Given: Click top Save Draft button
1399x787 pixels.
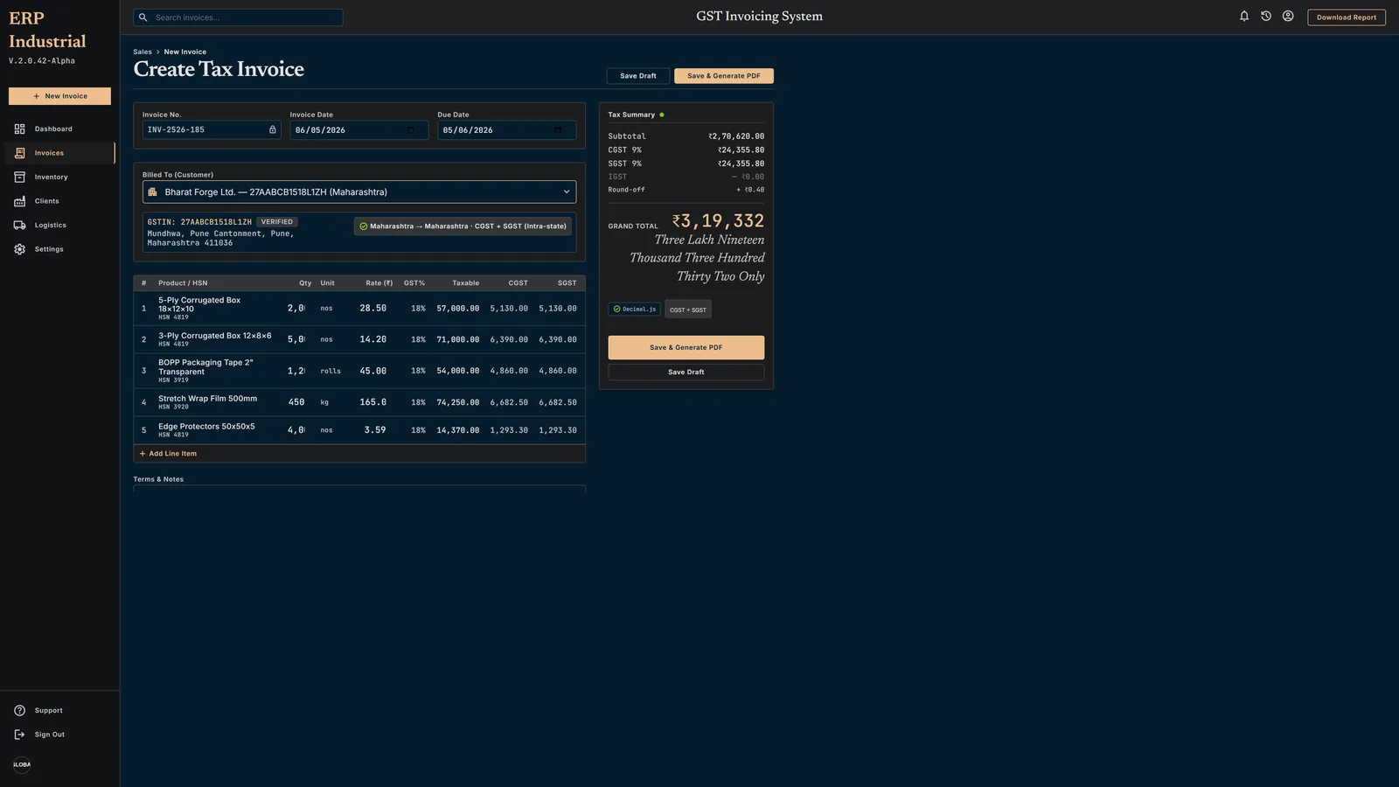Looking at the screenshot, I should (638, 76).
